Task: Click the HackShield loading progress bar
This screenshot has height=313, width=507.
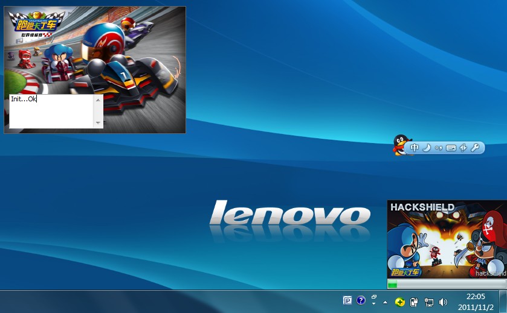Action: click(447, 284)
